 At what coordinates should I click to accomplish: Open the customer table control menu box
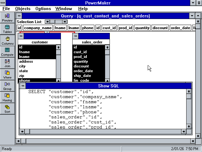pyautogui.click(x=21, y=36)
